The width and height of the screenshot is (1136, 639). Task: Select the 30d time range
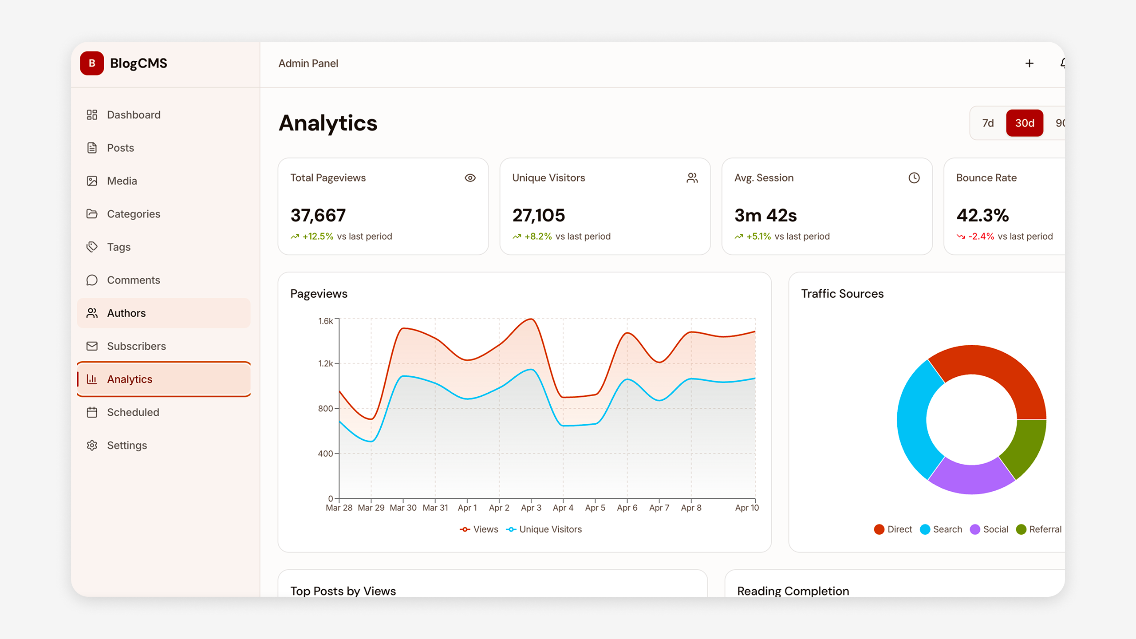pyautogui.click(x=1024, y=123)
